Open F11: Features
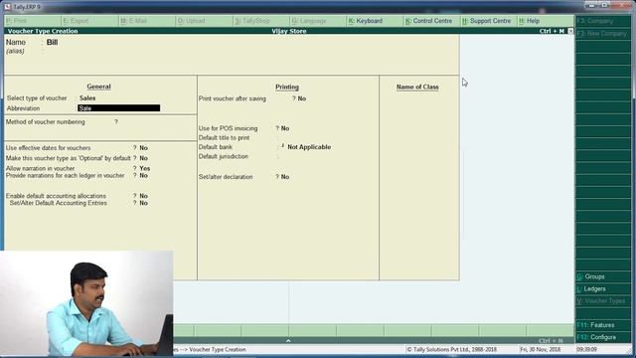636x358 pixels. 603,325
